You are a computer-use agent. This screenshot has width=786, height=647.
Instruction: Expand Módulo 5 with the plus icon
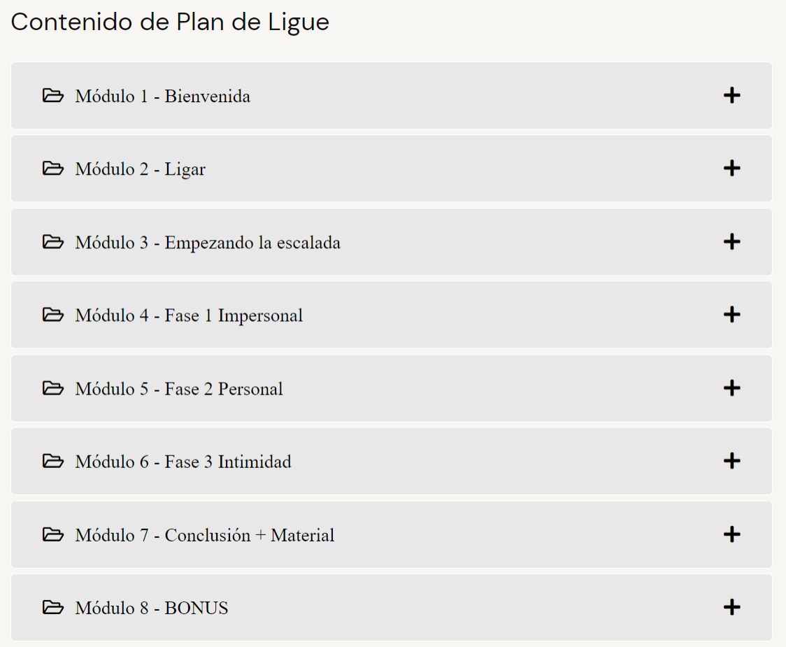731,388
